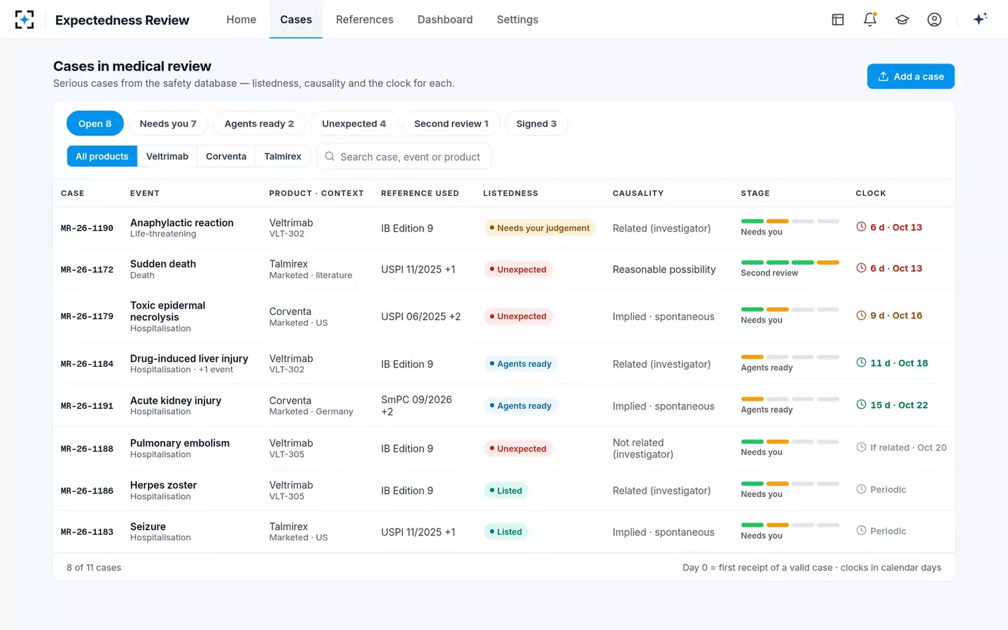Screen dimensions: 1008x630
Task: Filter by Needs you 7
Action: click(168, 123)
